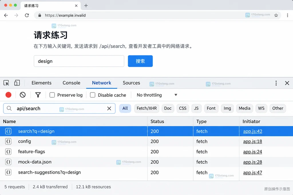This screenshot has height=195, width=293.
Task: Switch to the Elements tab
Action: click(x=41, y=83)
